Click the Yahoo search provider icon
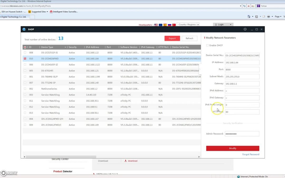The image size is (285, 178). [x=258, y=6]
